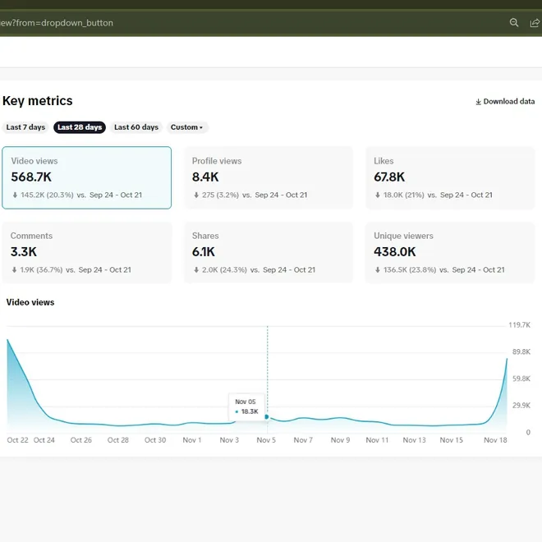Click the Video views chart title

pos(30,302)
